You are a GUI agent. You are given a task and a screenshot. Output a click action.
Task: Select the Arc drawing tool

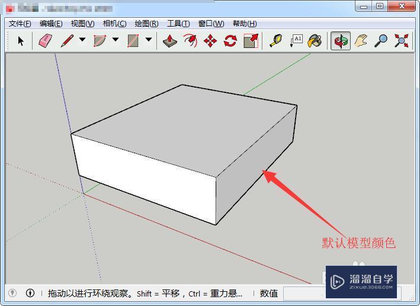[100, 41]
